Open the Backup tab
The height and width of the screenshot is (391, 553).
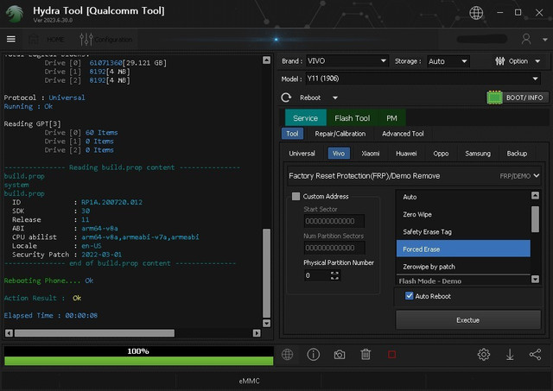[517, 154]
